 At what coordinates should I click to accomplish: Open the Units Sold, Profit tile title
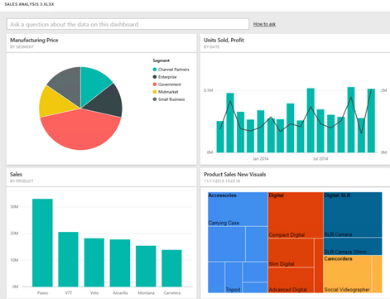click(224, 40)
